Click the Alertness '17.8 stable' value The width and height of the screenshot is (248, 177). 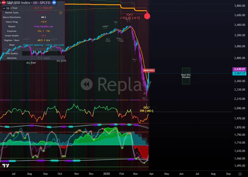(x=43, y=58)
